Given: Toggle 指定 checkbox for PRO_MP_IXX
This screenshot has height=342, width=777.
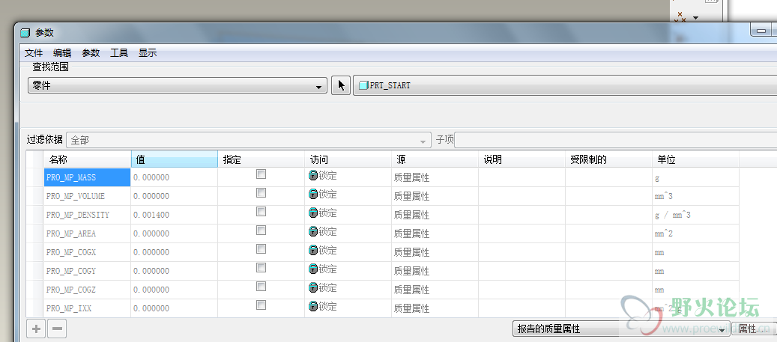Looking at the screenshot, I should 261,305.
